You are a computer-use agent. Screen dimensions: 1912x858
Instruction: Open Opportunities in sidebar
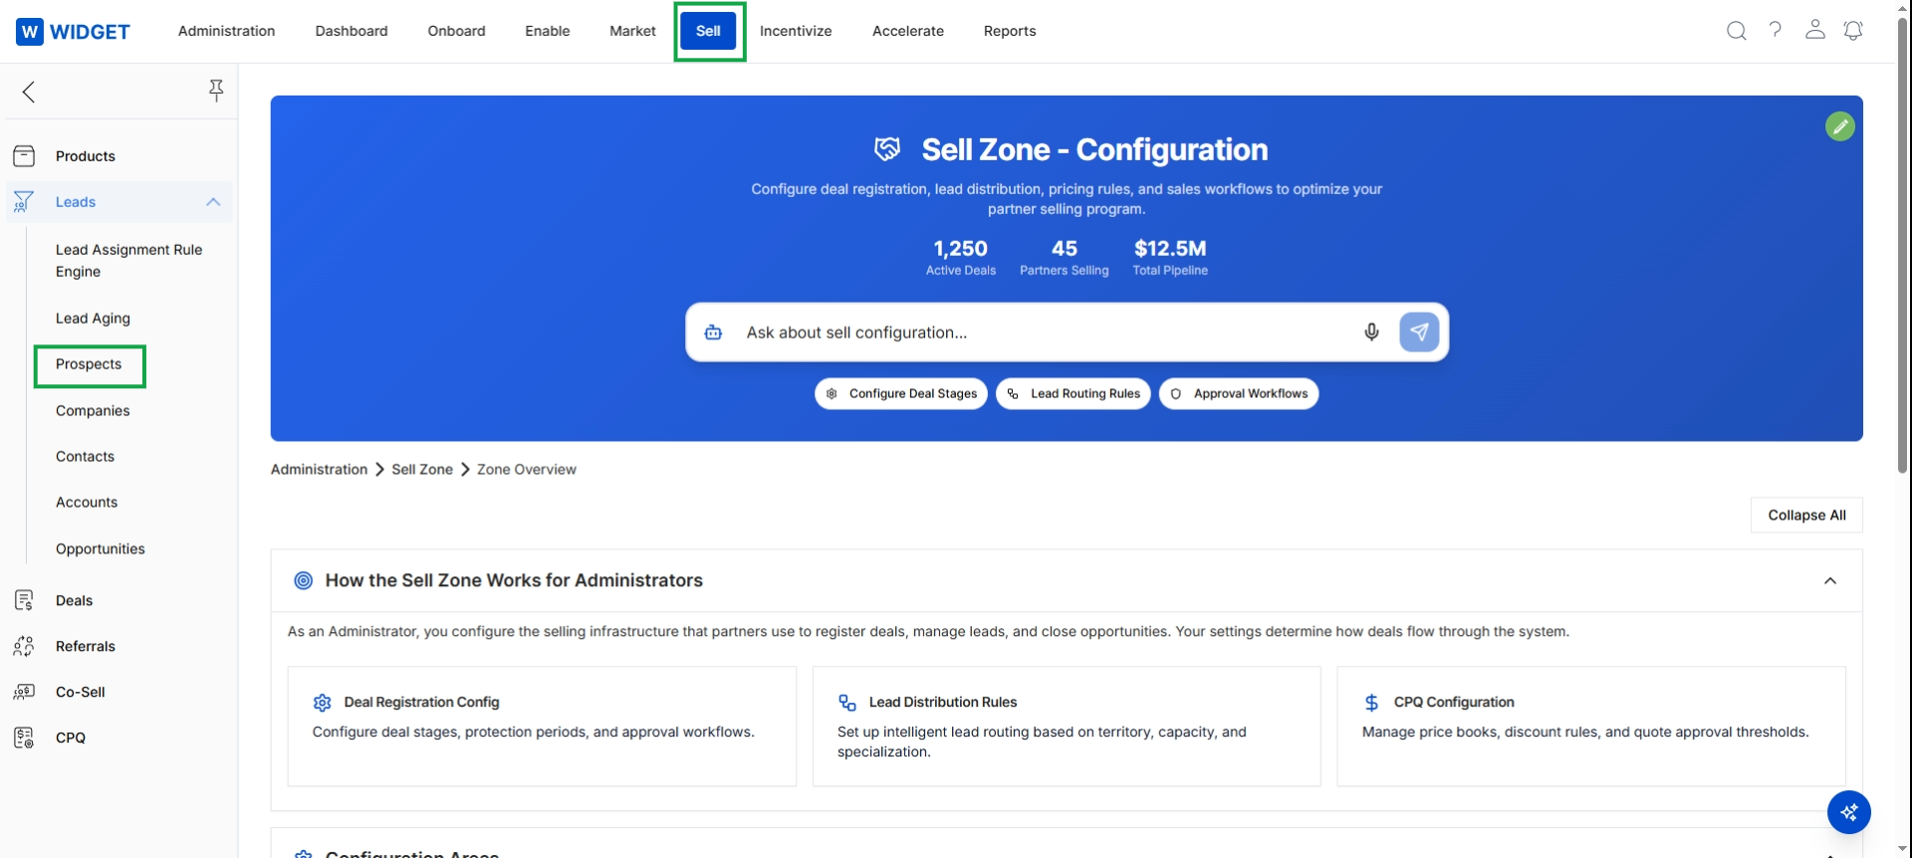click(101, 549)
